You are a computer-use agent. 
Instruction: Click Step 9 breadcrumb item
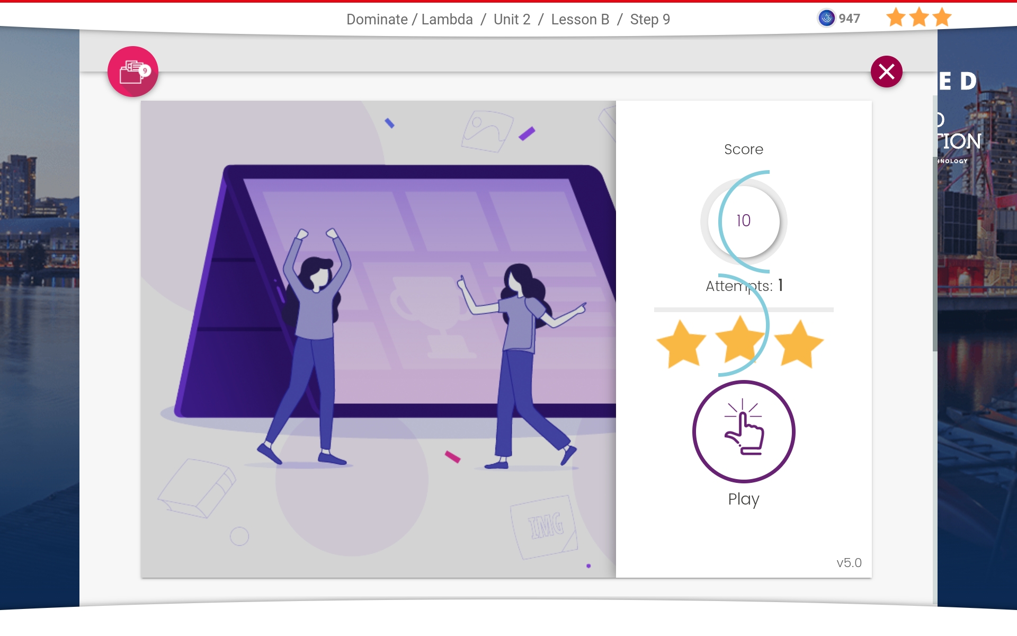pos(650,20)
